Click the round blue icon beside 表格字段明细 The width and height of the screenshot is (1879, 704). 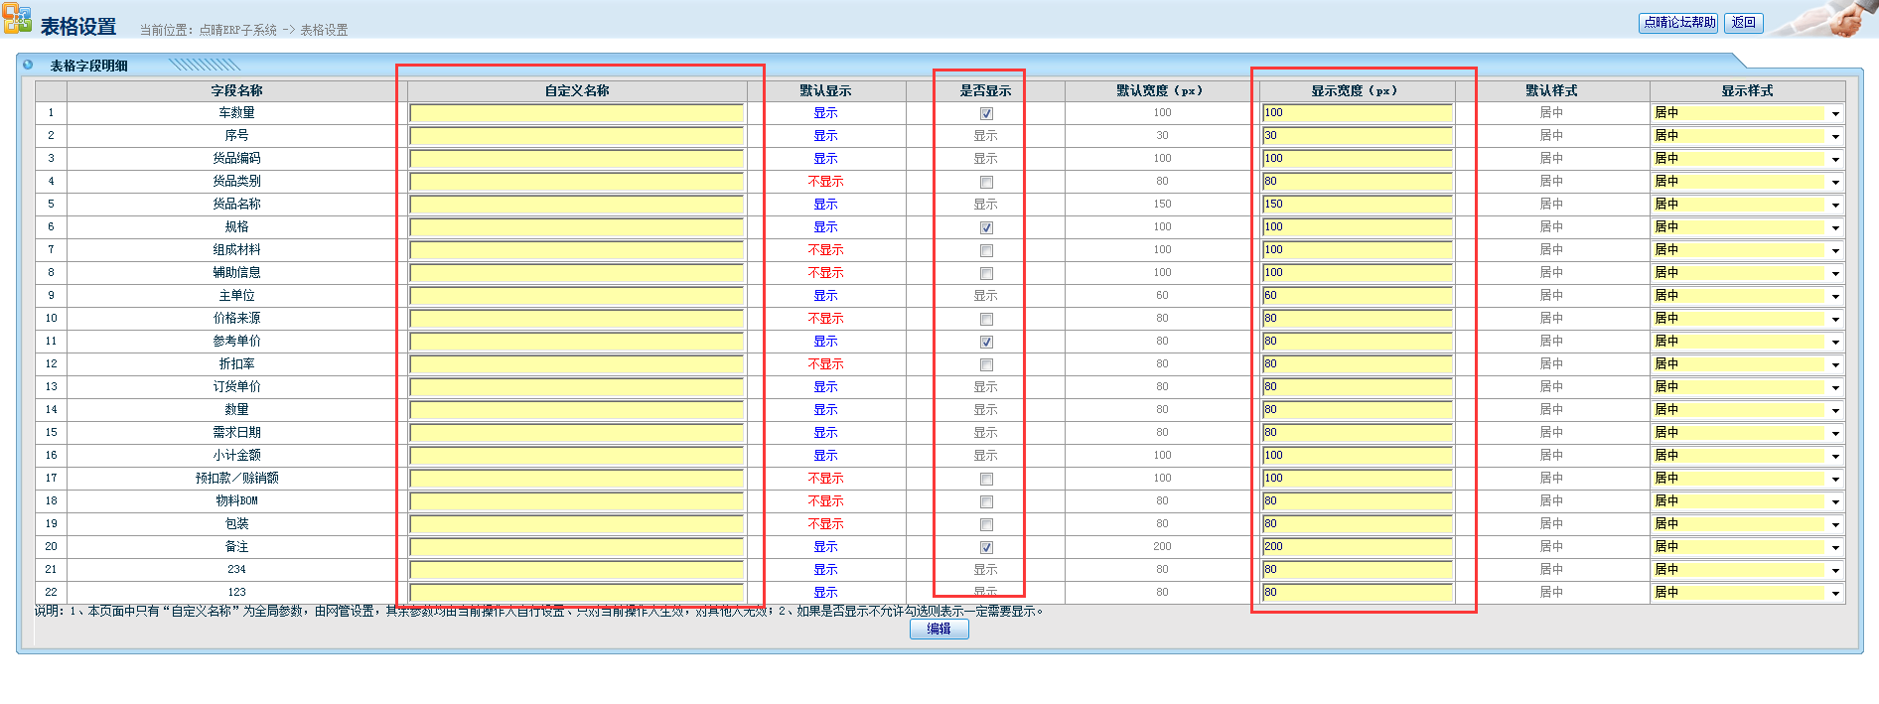pyautogui.click(x=28, y=65)
